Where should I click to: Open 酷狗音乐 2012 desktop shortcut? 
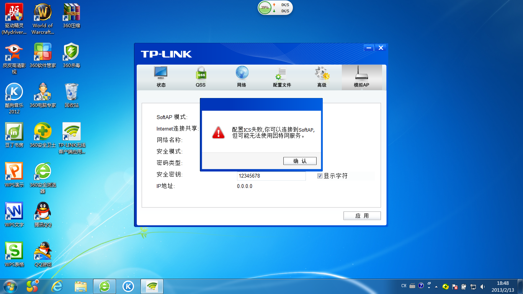(14, 98)
